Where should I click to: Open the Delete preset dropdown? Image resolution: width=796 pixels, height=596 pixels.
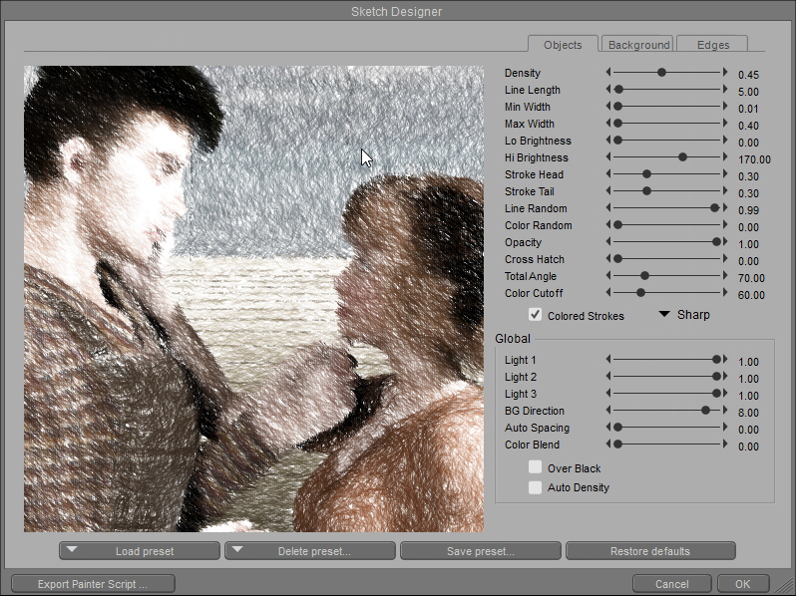click(x=304, y=551)
